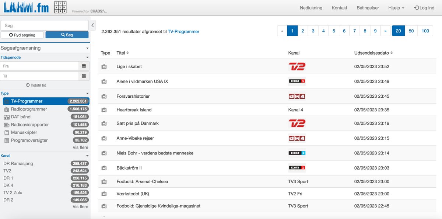Show 100 results per page
442x219 pixels.
click(x=425, y=31)
